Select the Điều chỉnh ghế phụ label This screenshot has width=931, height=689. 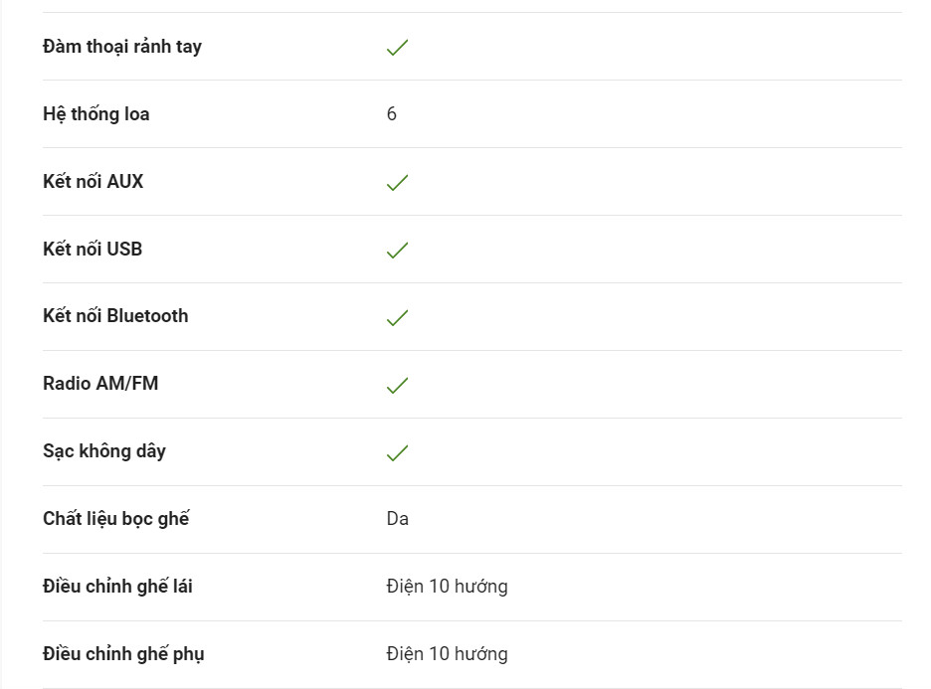(123, 654)
